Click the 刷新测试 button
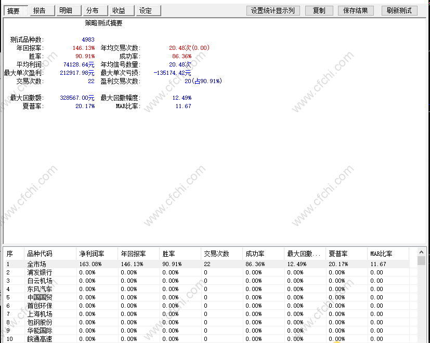 [399, 11]
